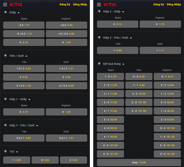This screenshot has height=167, width=184.
Task: Pick correct score 0:0 at 6.50
Action: (139, 77)
